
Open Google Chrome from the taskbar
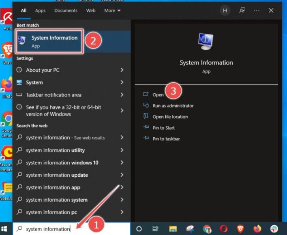[207, 229]
